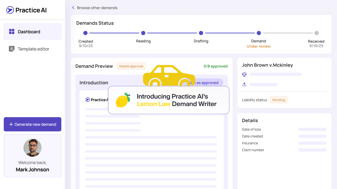337x189 pixels.
Task: Click the Insurance label
Action: [250, 143]
